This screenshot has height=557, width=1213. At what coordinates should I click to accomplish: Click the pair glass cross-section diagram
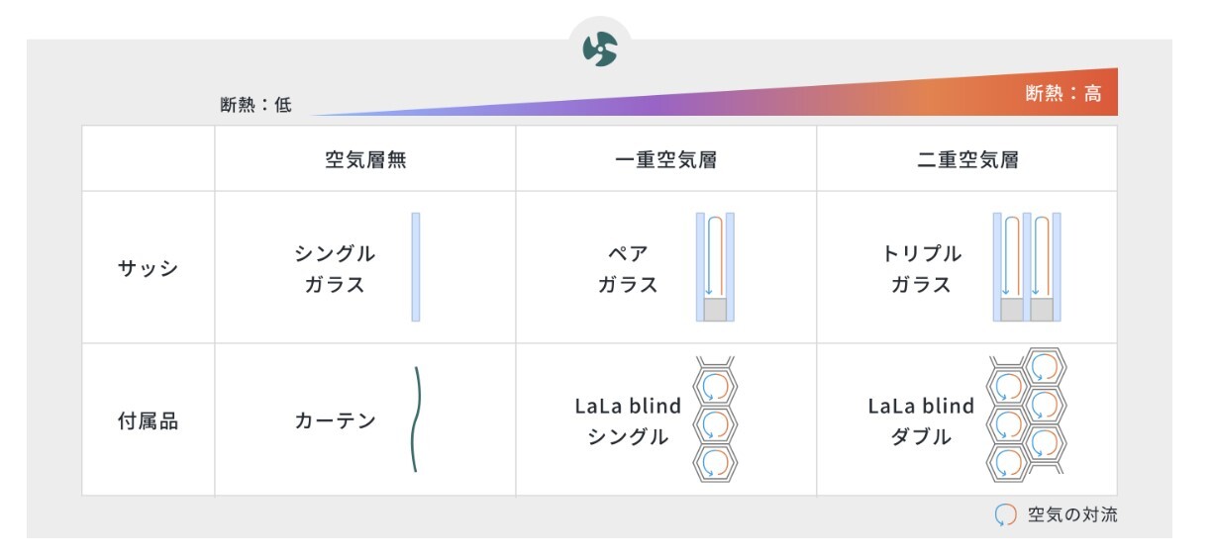715,267
